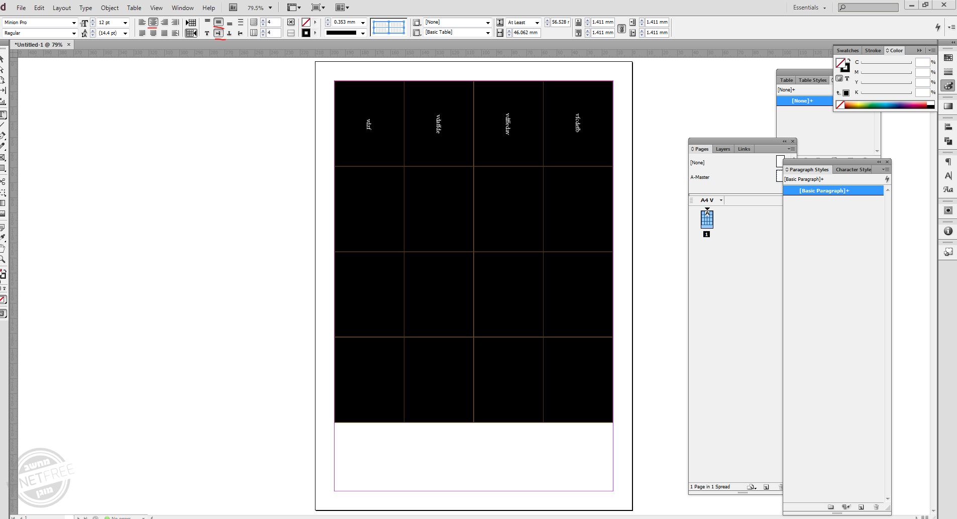Toggle center text alignment

153,22
